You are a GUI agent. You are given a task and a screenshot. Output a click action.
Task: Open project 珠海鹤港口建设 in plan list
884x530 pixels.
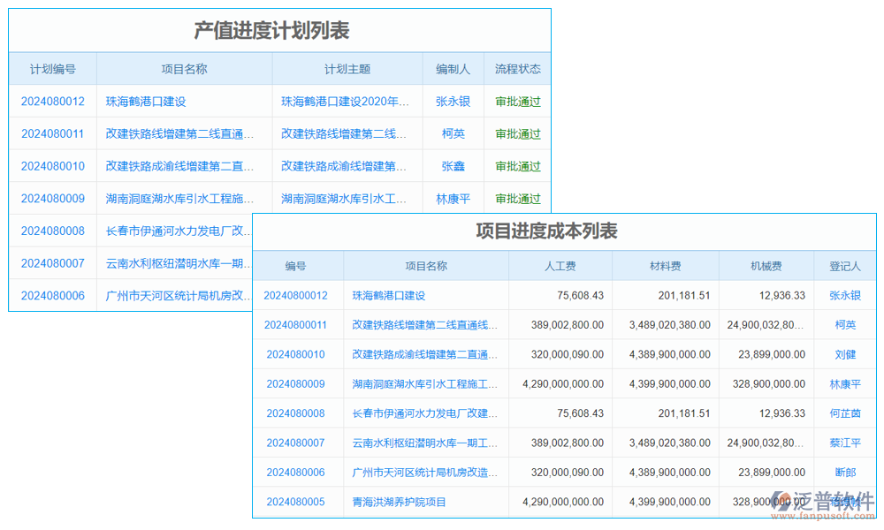pyautogui.click(x=146, y=101)
